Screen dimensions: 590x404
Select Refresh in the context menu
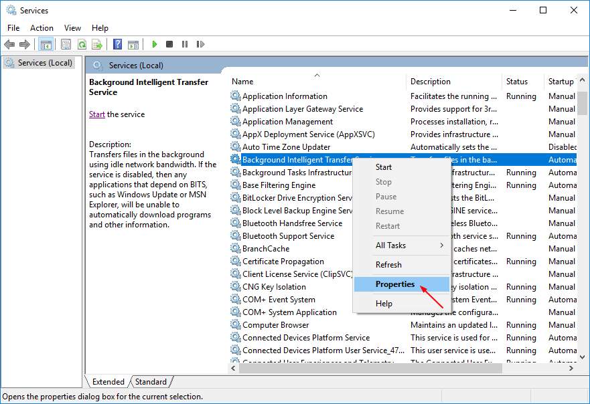[387, 264]
